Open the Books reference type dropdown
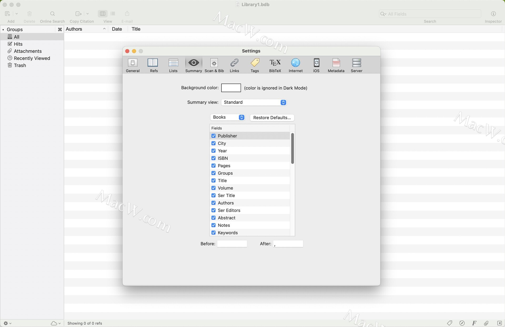This screenshot has width=505, height=327. [x=228, y=117]
